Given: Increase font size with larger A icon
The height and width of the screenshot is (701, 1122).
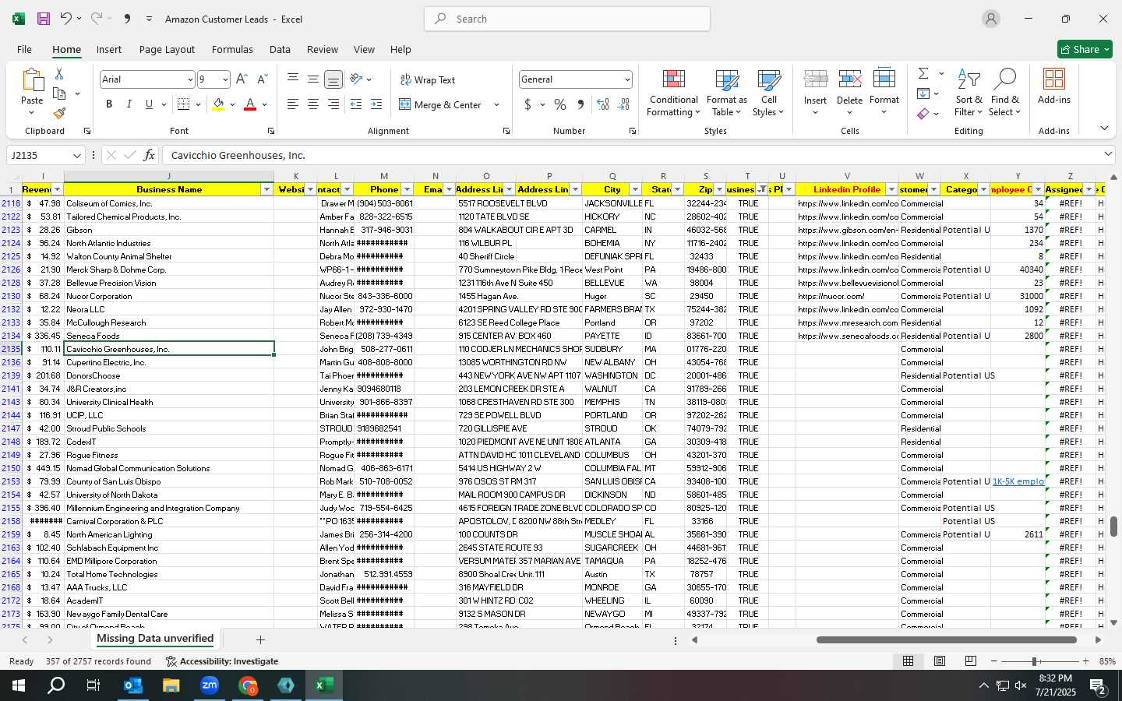Looking at the screenshot, I should click(242, 79).
